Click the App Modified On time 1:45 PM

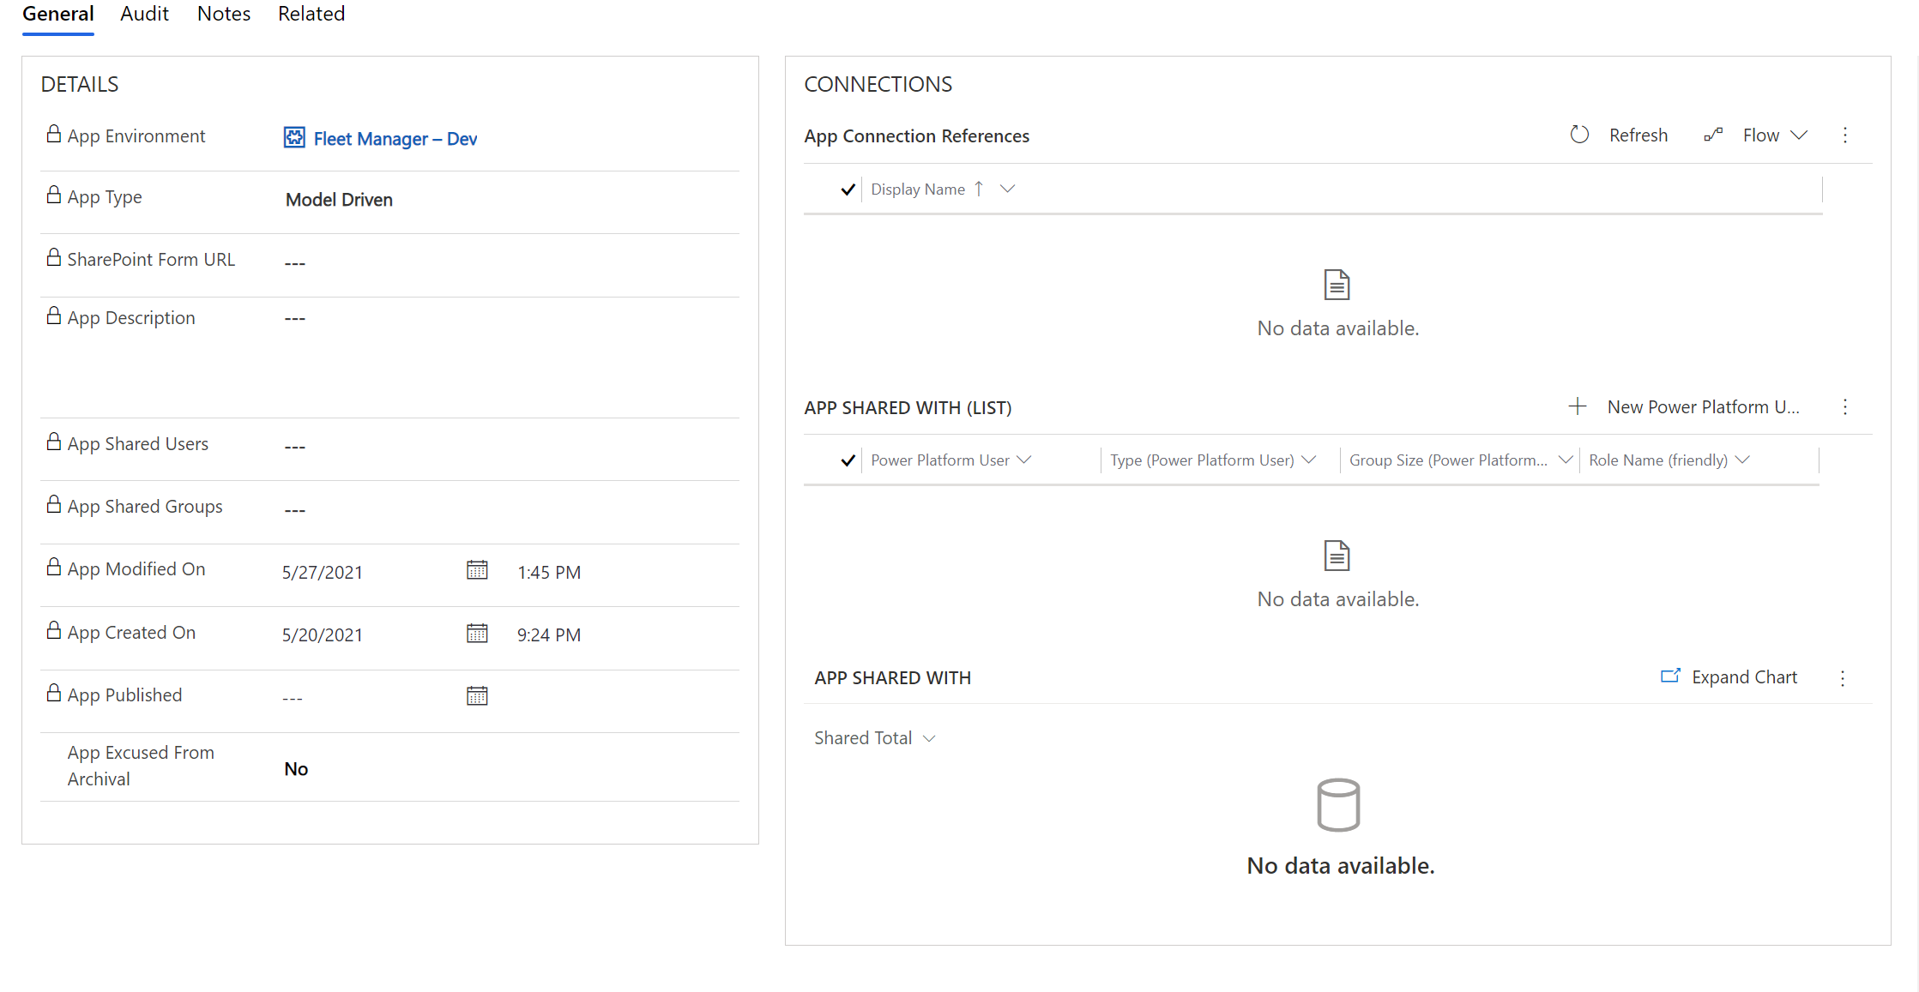tap(549, 573)
